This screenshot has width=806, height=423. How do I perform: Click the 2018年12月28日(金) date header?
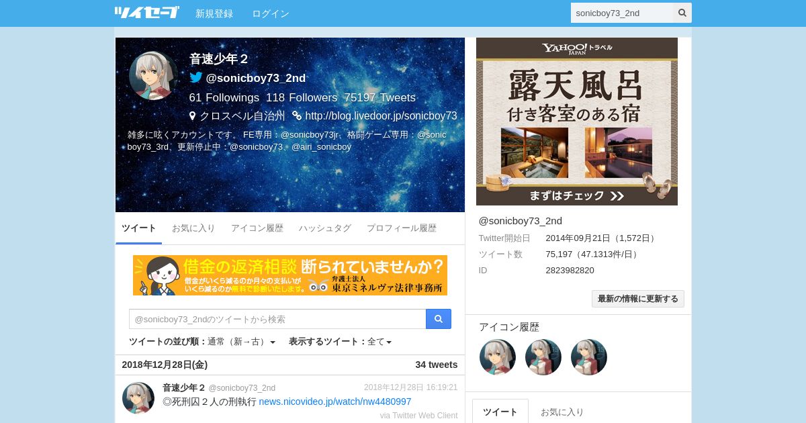pos(165,365)
